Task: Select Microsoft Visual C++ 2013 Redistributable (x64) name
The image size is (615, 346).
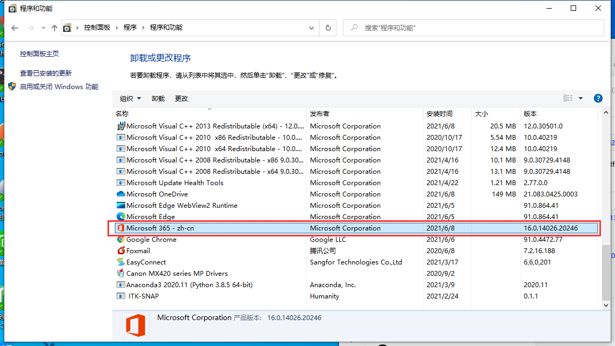Action: [x=215, y=126]
